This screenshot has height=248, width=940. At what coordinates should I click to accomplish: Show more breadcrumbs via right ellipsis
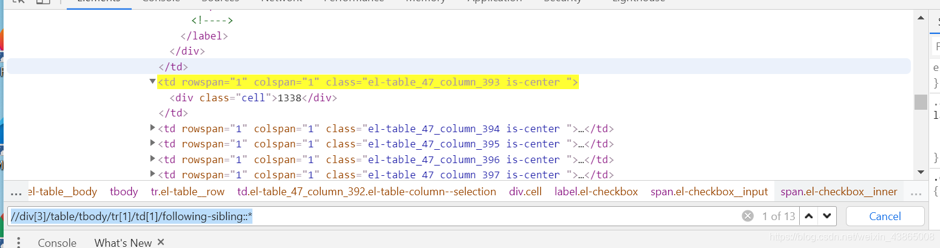(x=916, y=192)
